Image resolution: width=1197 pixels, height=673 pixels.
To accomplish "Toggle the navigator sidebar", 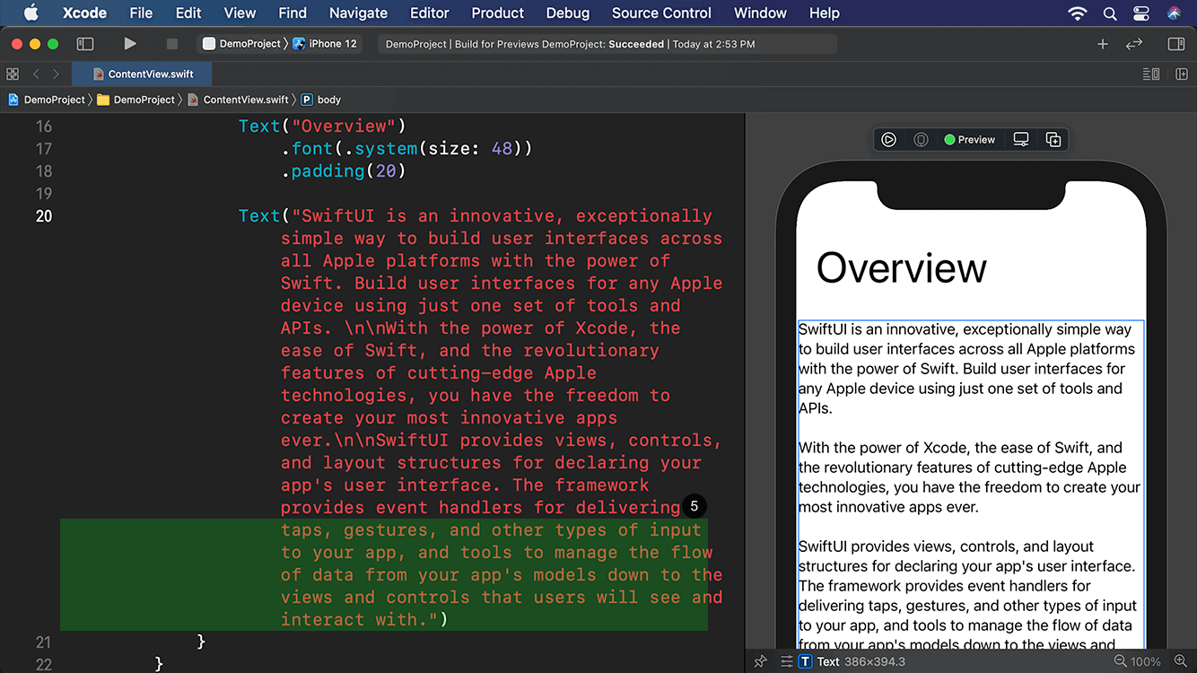I will [x=85, y=43].
